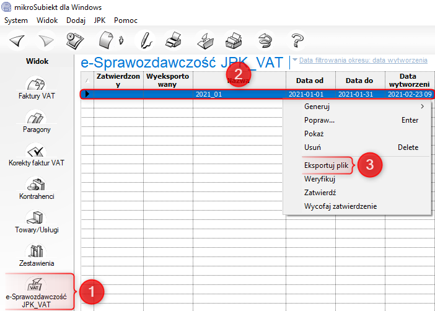Expand Generuj submenu in context menu

pyautogui.click(x=358, y=107)
